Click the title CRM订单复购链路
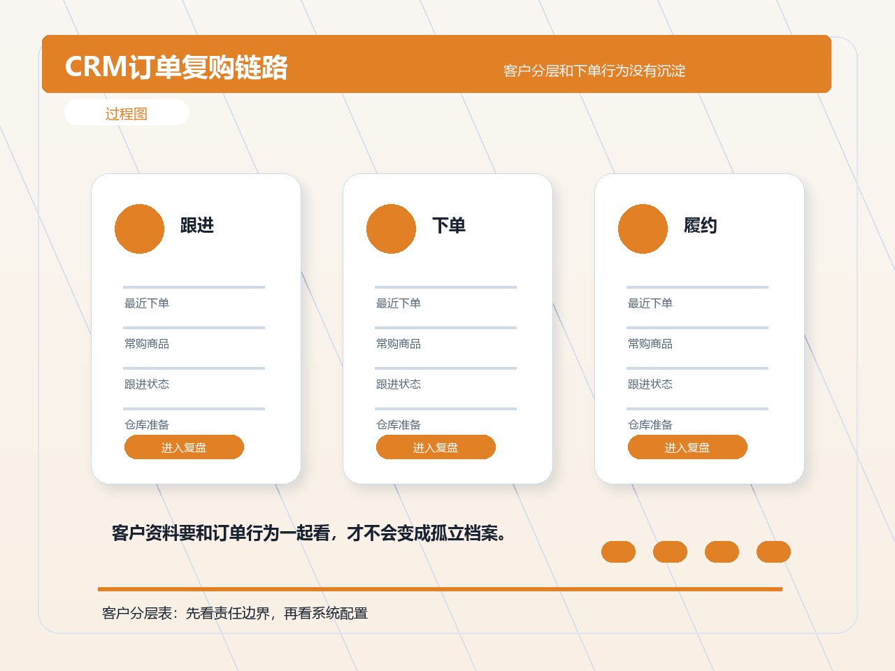The height and width of the screenshot is (671, 895). [x=176, y=67]
